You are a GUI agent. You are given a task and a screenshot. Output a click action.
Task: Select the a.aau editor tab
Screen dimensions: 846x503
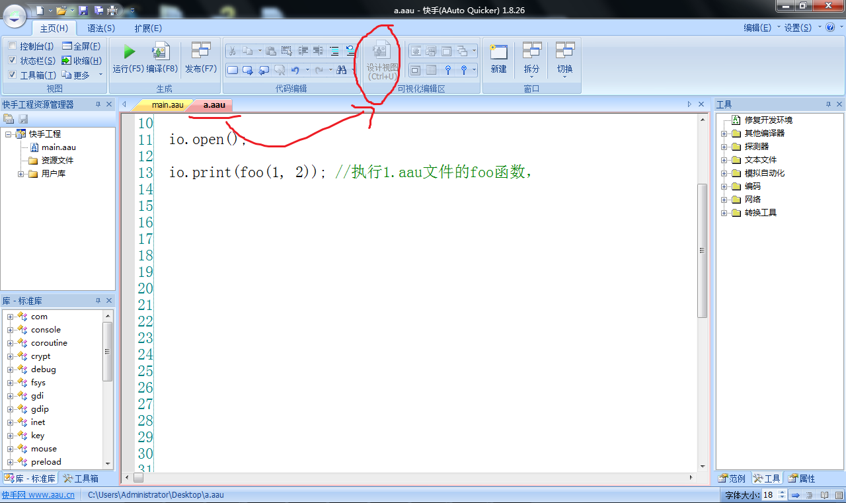click(214, 104)
